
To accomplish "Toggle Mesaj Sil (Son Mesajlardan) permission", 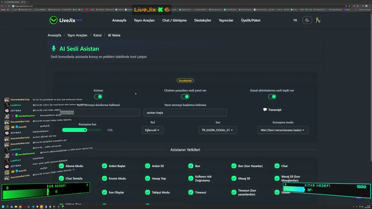I will coord(277,179).
